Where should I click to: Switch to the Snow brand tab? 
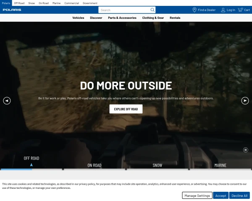(31, 3)
